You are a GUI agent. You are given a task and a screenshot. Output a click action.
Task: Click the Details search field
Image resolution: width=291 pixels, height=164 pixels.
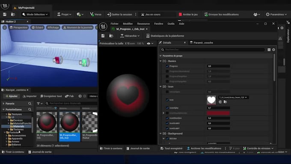213,50
